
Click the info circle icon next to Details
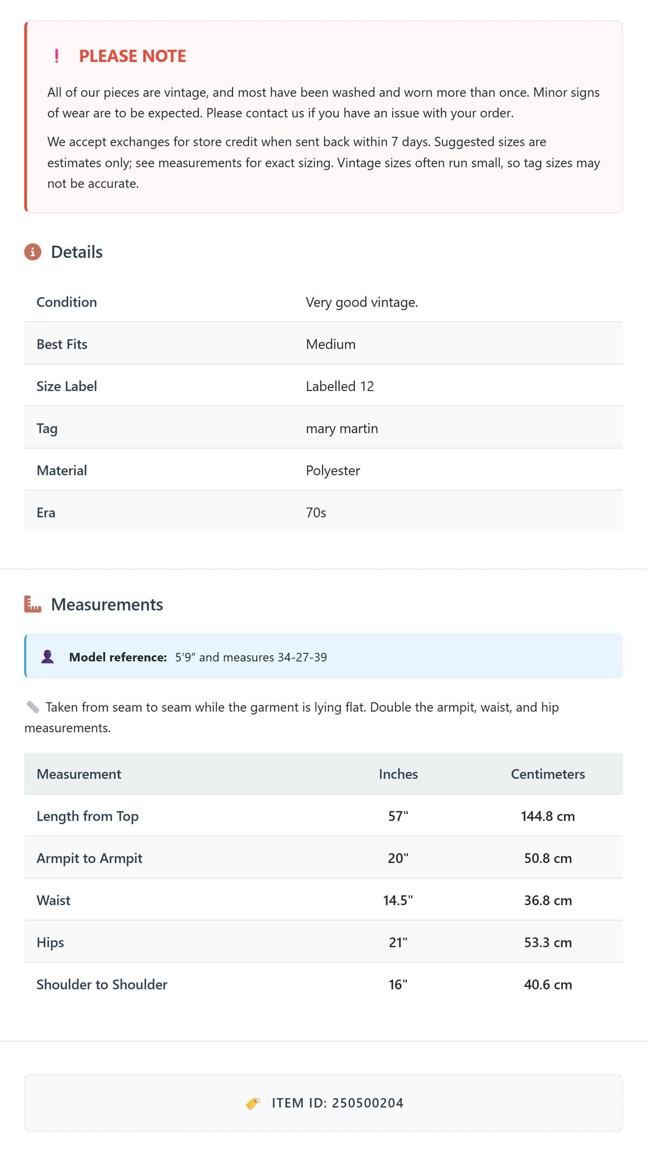point(33,252)
